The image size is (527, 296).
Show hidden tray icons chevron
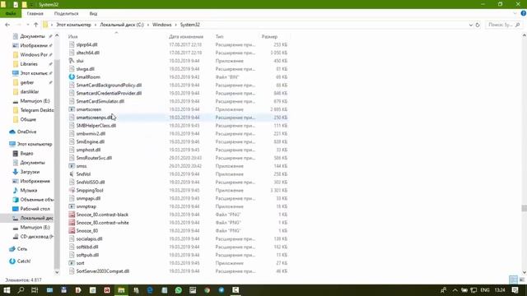point(455,290)
